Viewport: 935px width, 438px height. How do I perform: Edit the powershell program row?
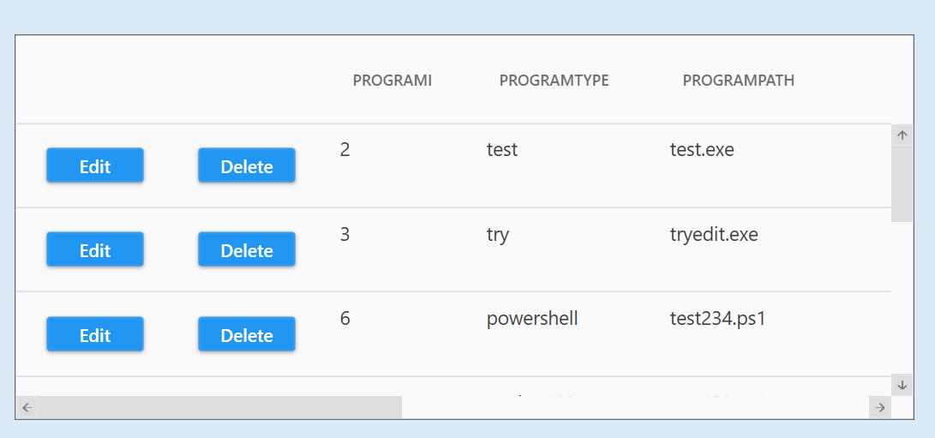95,334
